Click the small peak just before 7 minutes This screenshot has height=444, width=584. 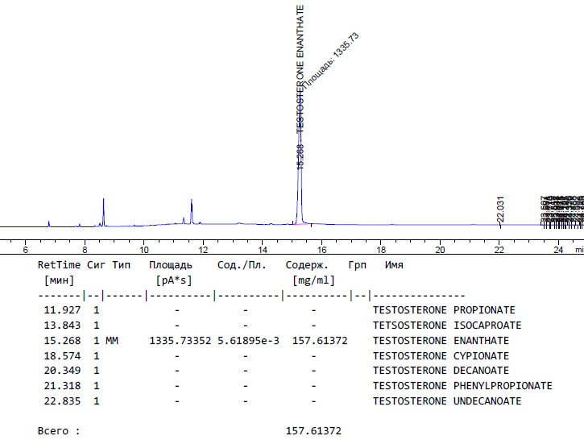click(48, 223)
